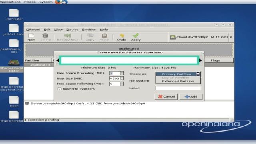This screenshot has height=144, width=256.
Task: Open the Help menu
Action: coord(104,30)
